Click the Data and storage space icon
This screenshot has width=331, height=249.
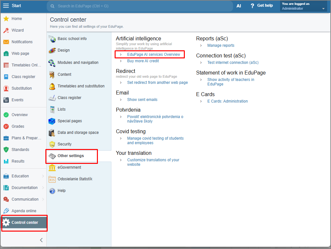(x=52, y=133)
